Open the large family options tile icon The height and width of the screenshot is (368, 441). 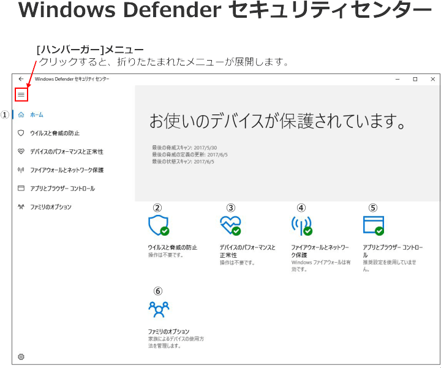click(159, 310)
